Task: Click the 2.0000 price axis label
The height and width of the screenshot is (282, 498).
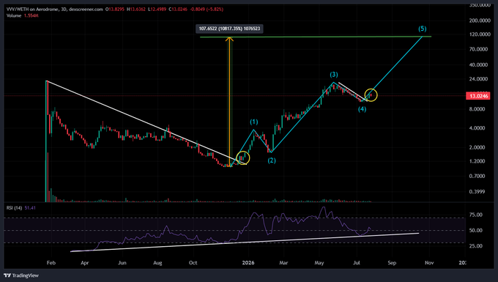Action: click(477, 147)
